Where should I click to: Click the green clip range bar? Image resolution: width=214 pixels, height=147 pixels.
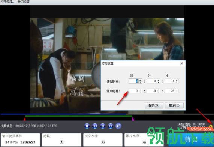(79, 116)
